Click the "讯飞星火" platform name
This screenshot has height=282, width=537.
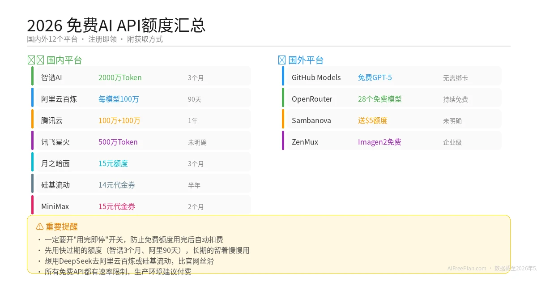[x=55, y=142]
